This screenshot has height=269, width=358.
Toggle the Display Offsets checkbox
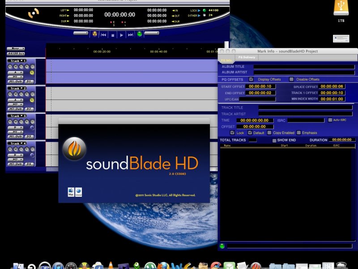coord(251,79)
